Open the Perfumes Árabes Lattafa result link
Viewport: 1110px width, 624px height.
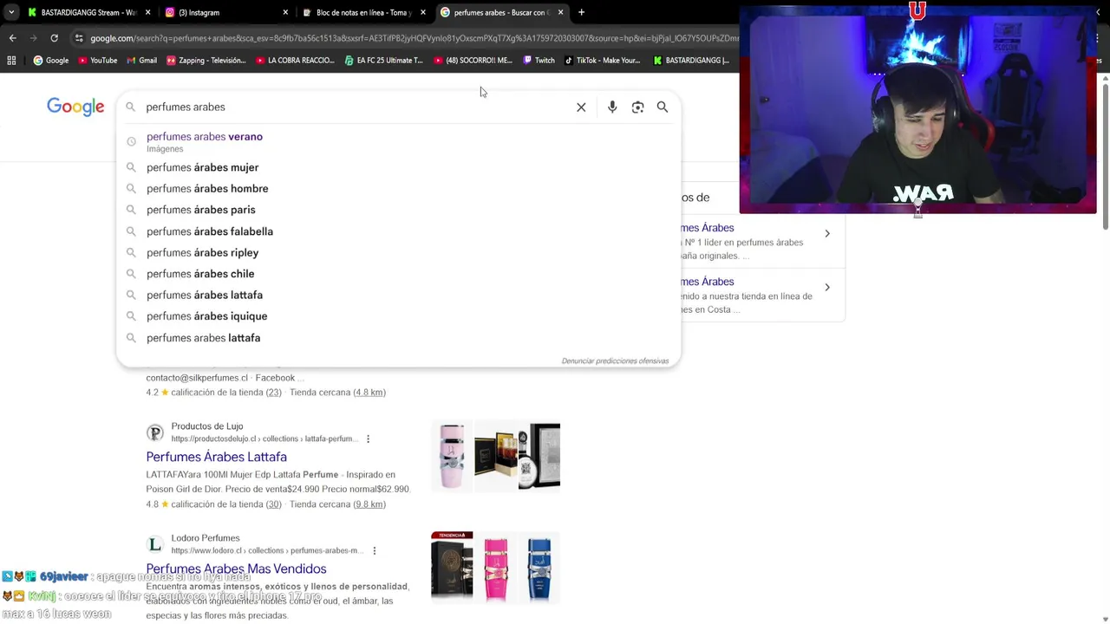216,457
